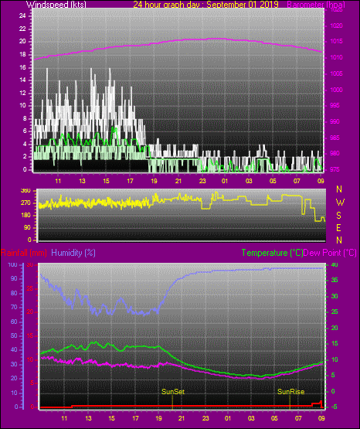
Task: Click the '180' wind direction axis value
Action: (26, 216)
